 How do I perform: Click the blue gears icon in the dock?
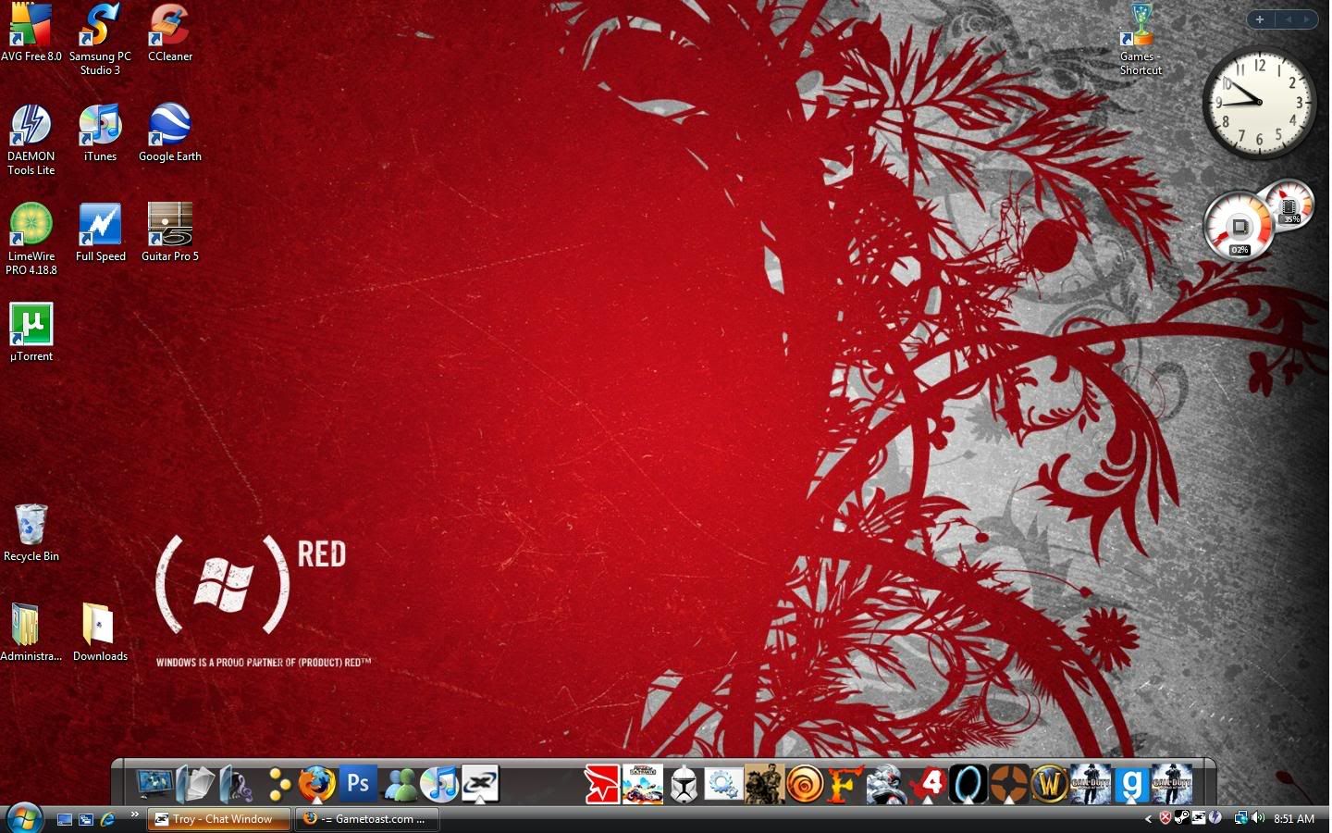click(723, 785)
